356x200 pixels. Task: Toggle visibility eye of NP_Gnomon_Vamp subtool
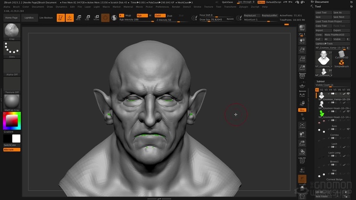click(348, 94)
